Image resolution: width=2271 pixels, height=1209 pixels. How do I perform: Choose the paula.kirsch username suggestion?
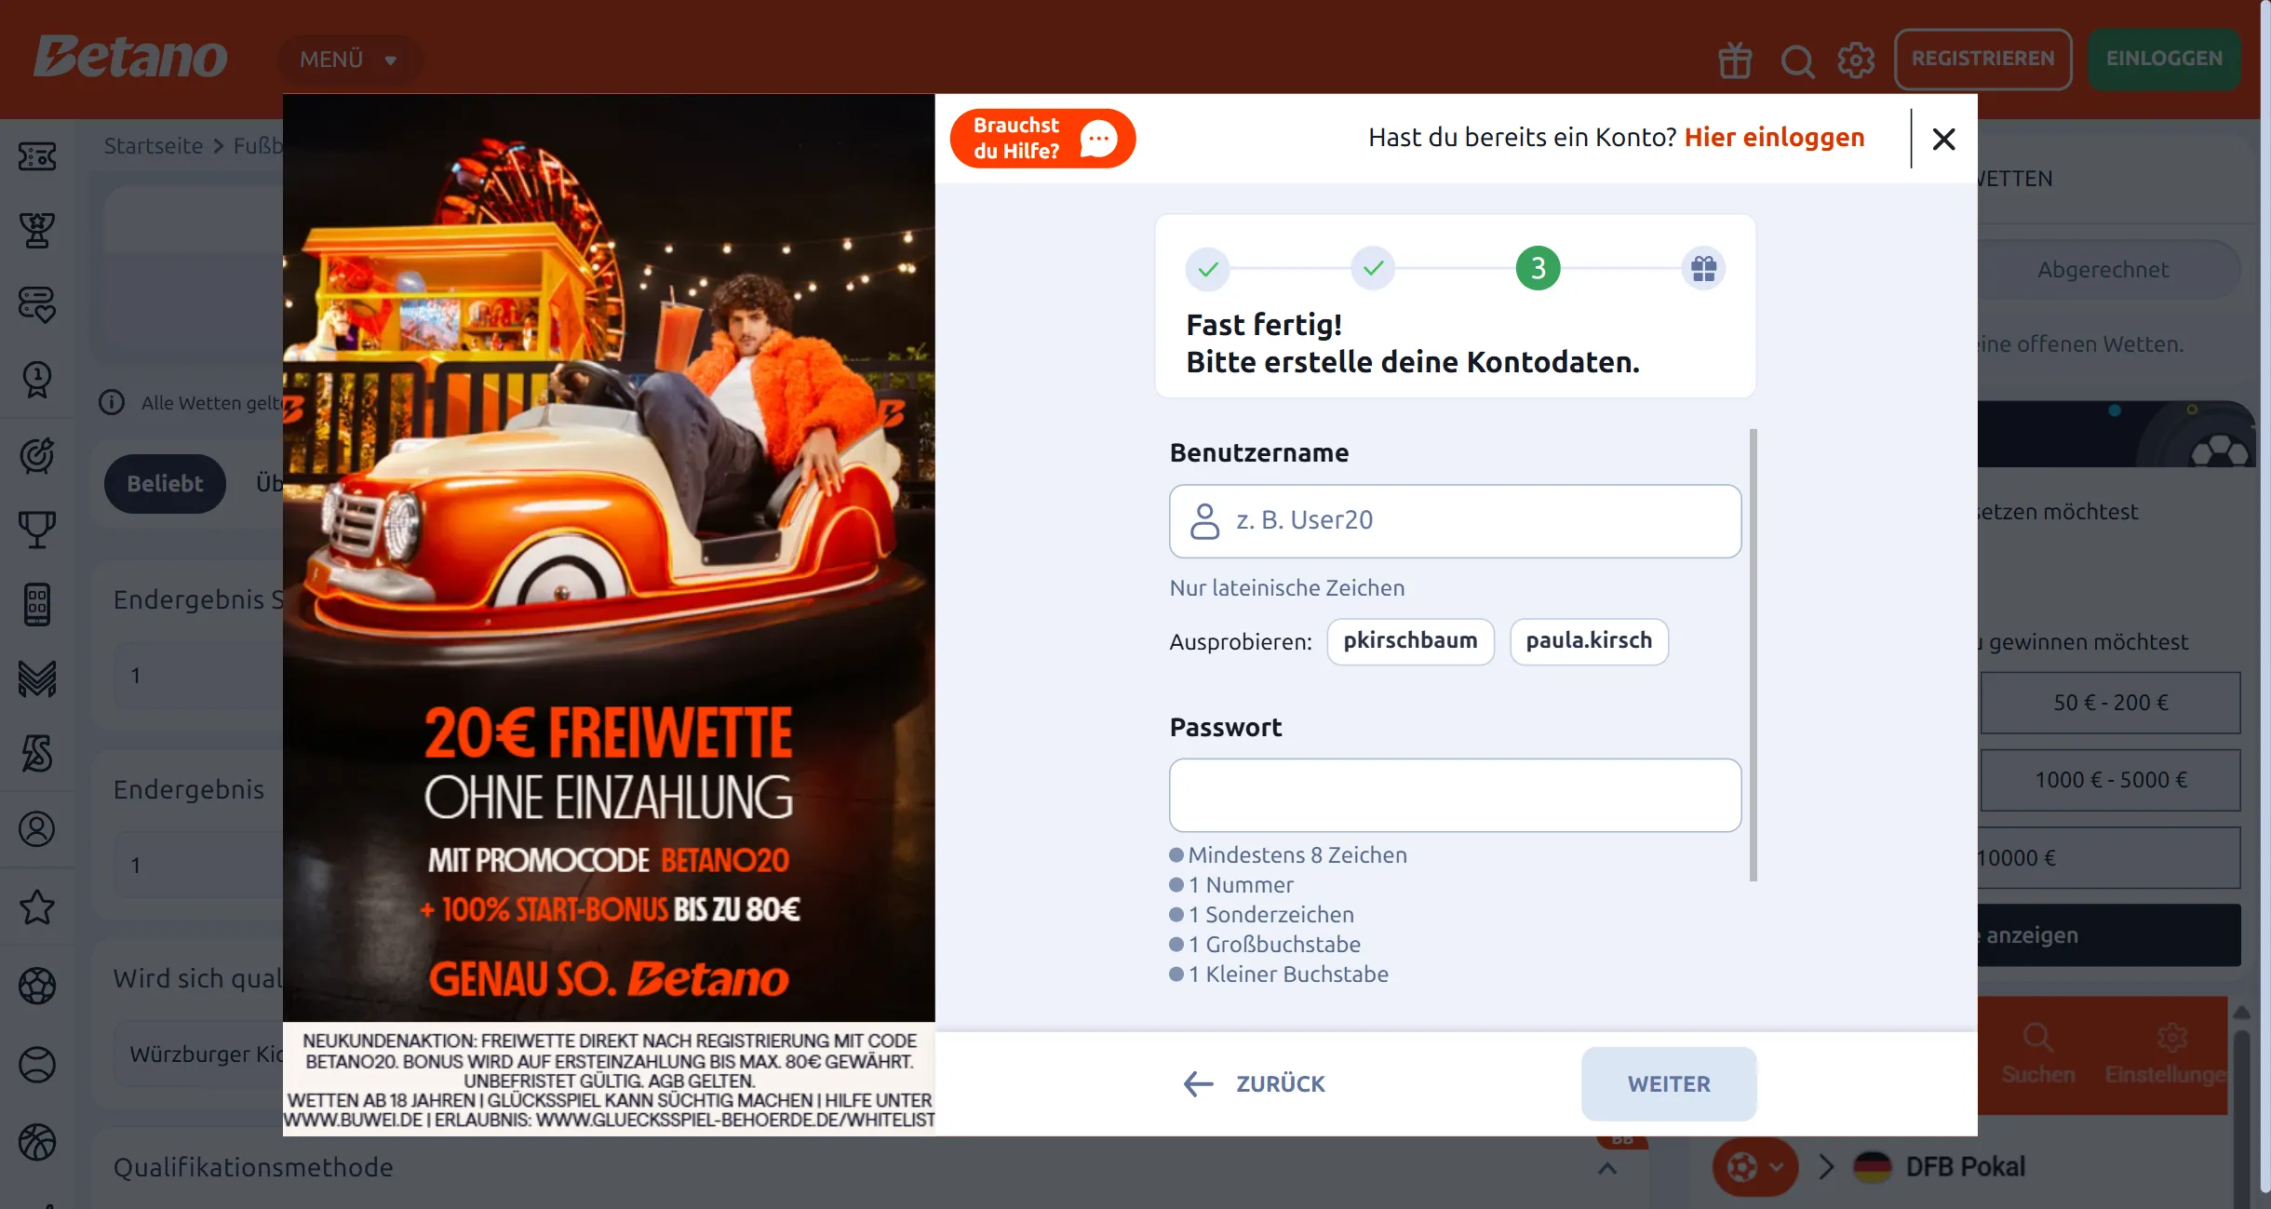(x=1589, y=641)
